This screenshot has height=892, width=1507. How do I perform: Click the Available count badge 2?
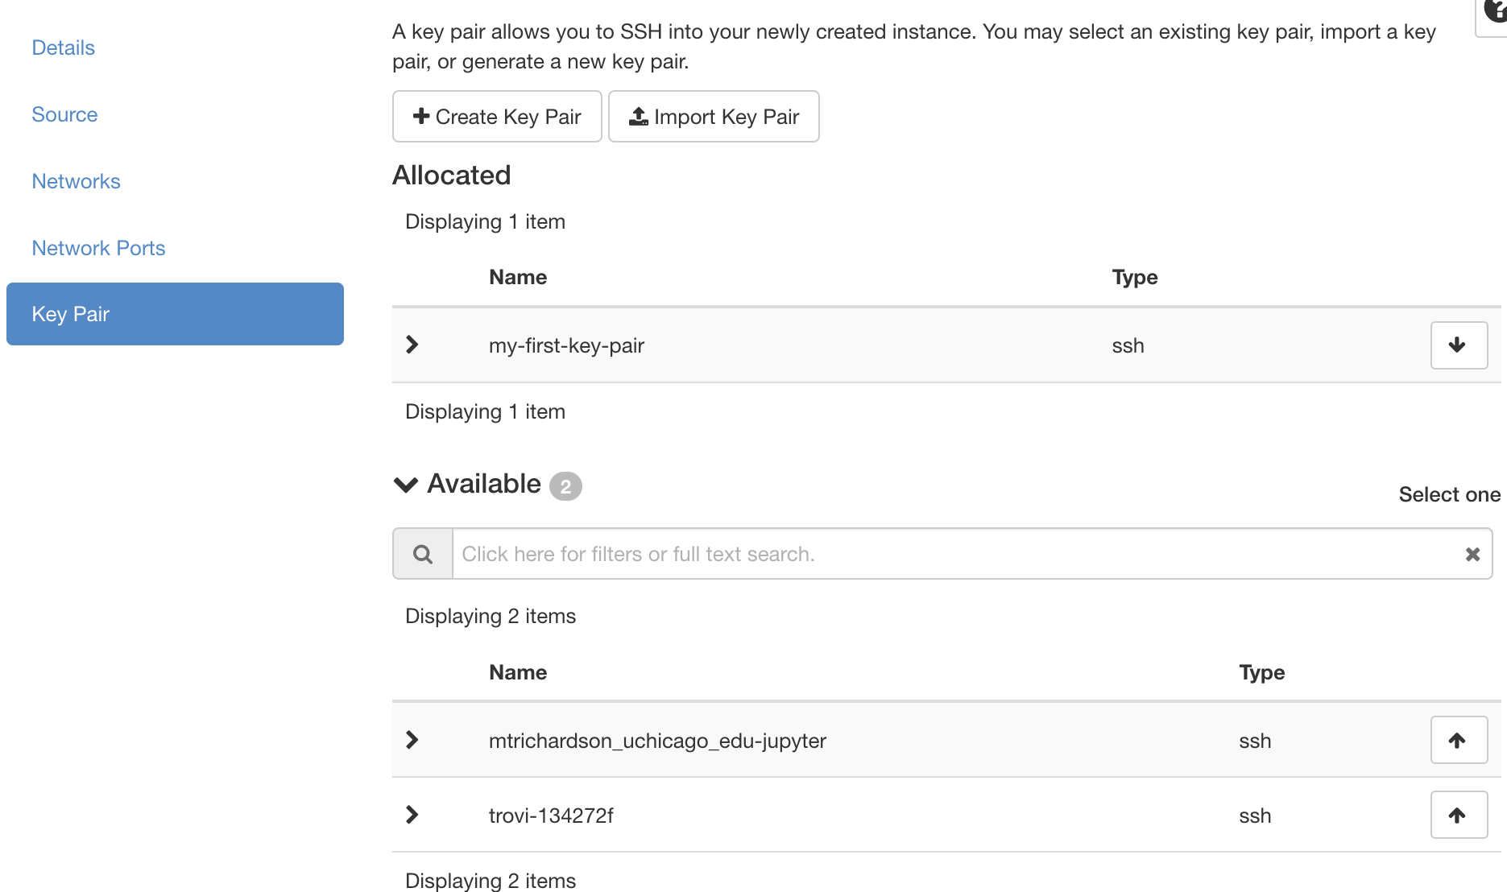tap(565, 486)
